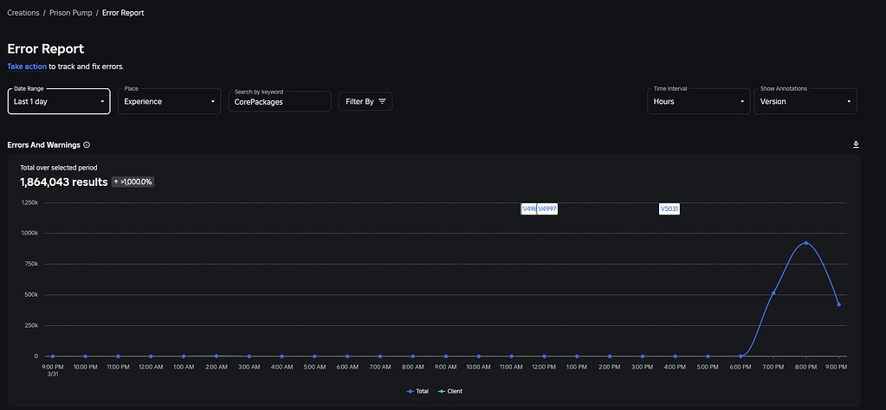This screenshot has height=410, width=886.
Task: Select the V5031 version annotation marker
Action: click(669, 208)
